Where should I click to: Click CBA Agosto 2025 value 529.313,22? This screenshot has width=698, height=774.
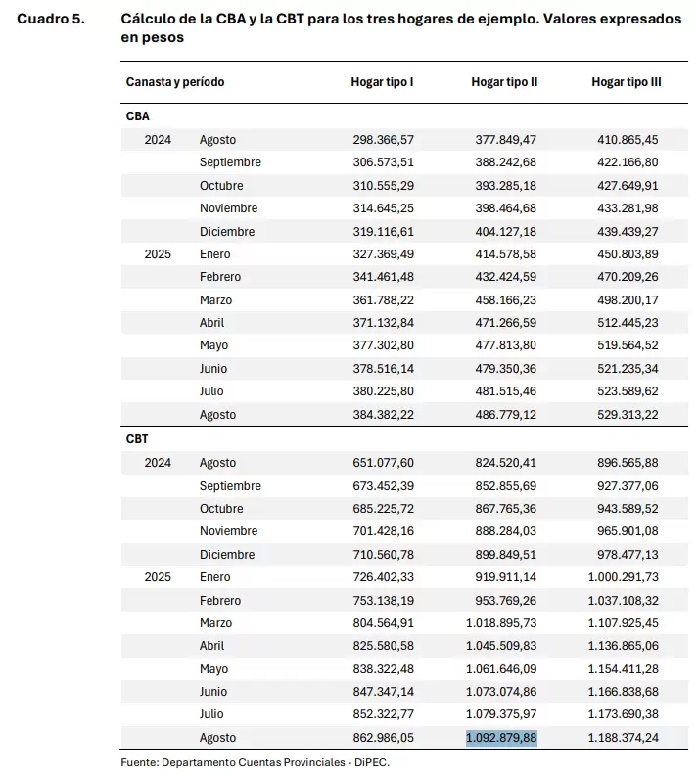click(x=628, y=415)
